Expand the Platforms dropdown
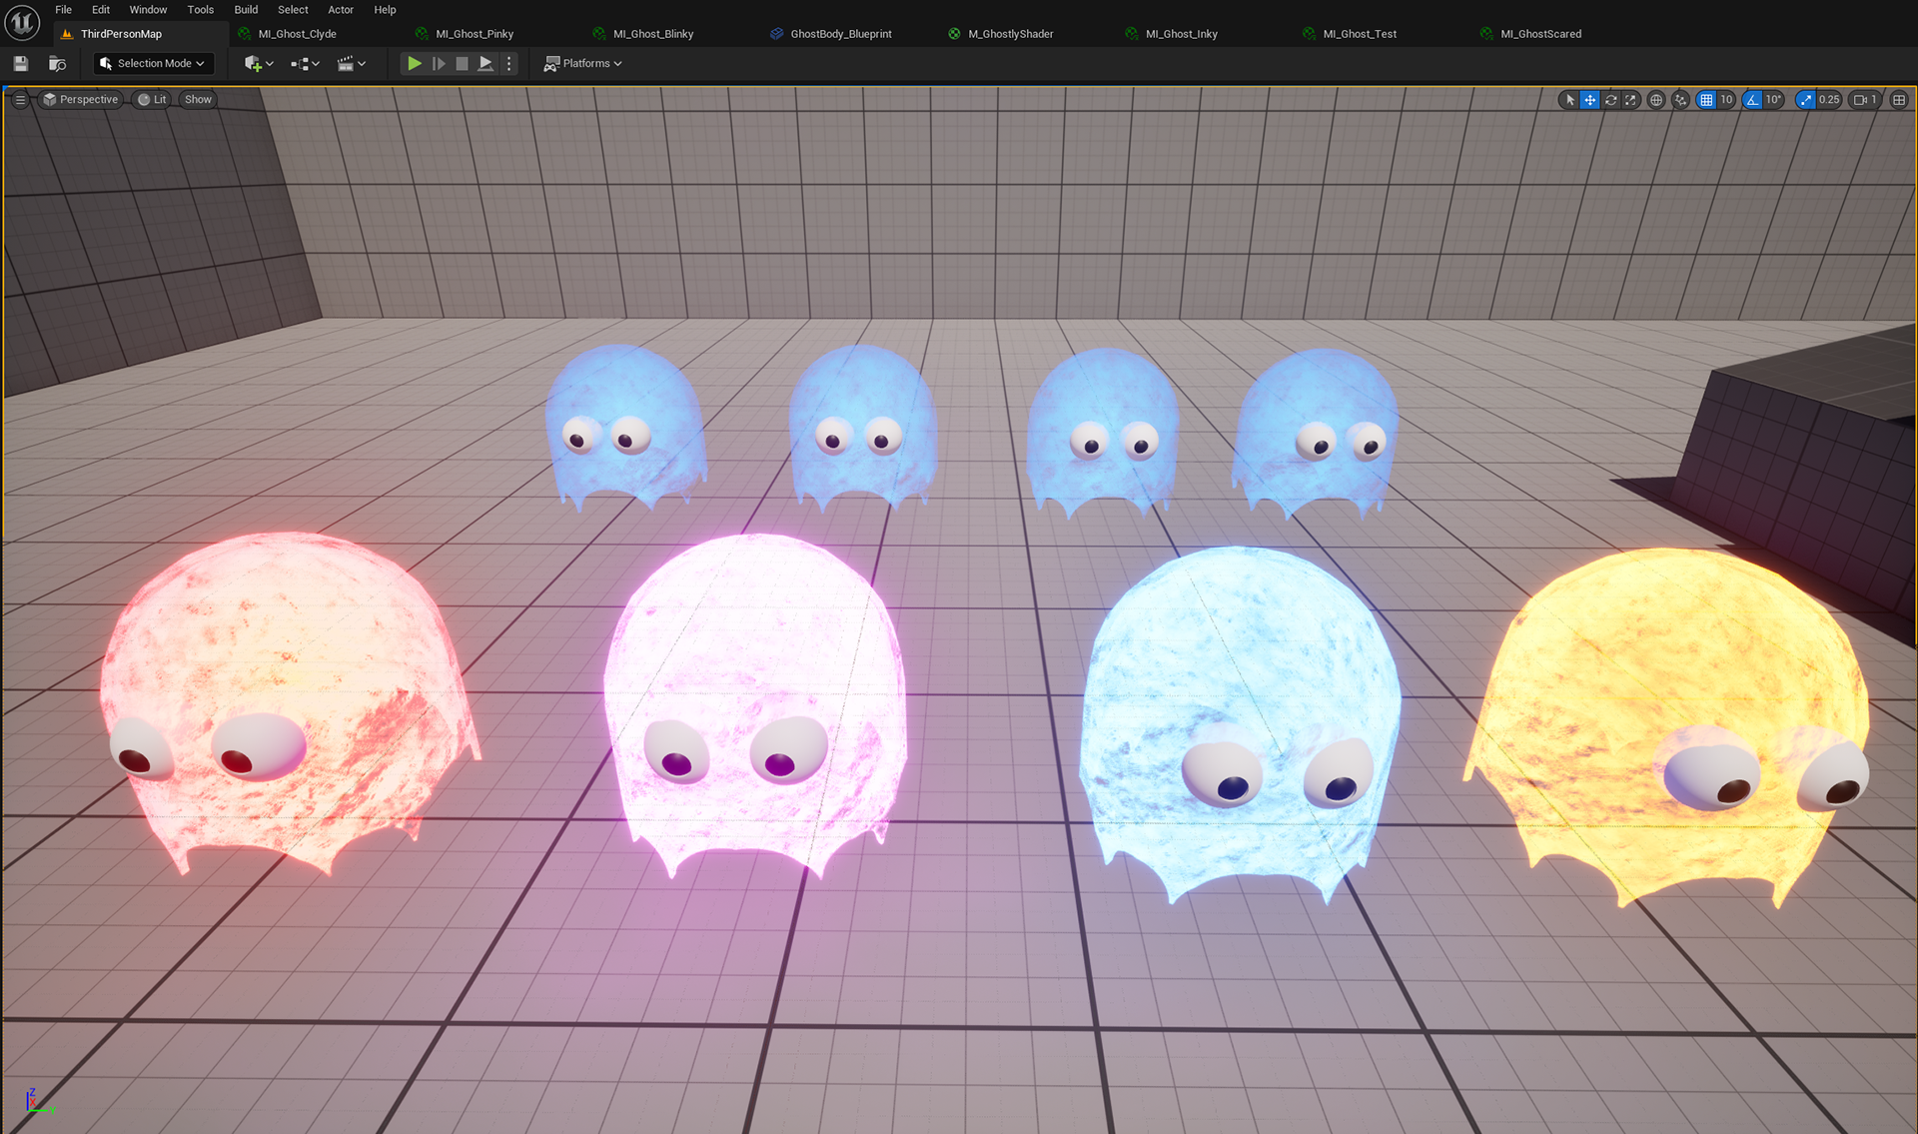Image resolution: width=1918 pixels, height=1134 pixels. coord(583,63)
